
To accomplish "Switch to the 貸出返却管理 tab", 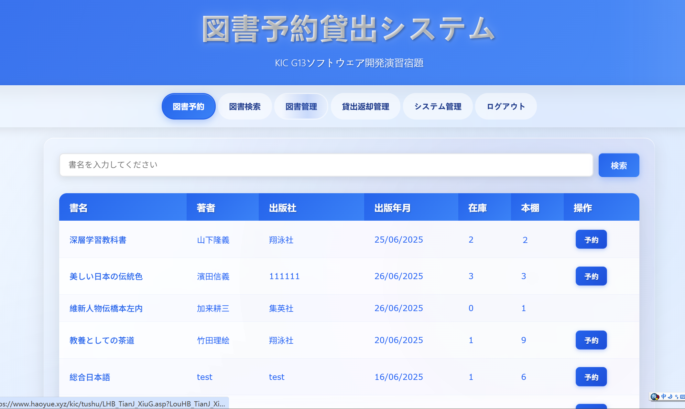I will coord(365,106).
